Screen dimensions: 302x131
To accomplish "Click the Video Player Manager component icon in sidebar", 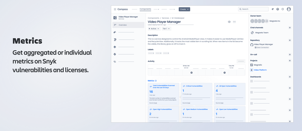I will 115,18.
